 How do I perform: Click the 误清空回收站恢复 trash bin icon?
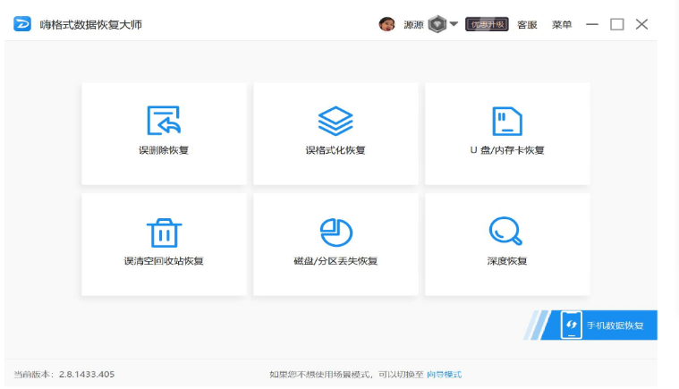point(164,232)
